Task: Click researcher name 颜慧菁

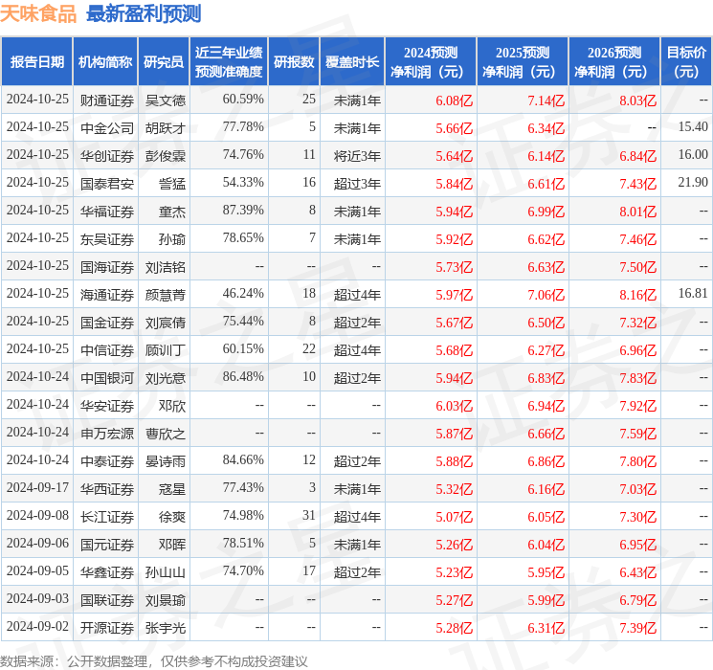Action: point(165,294)
